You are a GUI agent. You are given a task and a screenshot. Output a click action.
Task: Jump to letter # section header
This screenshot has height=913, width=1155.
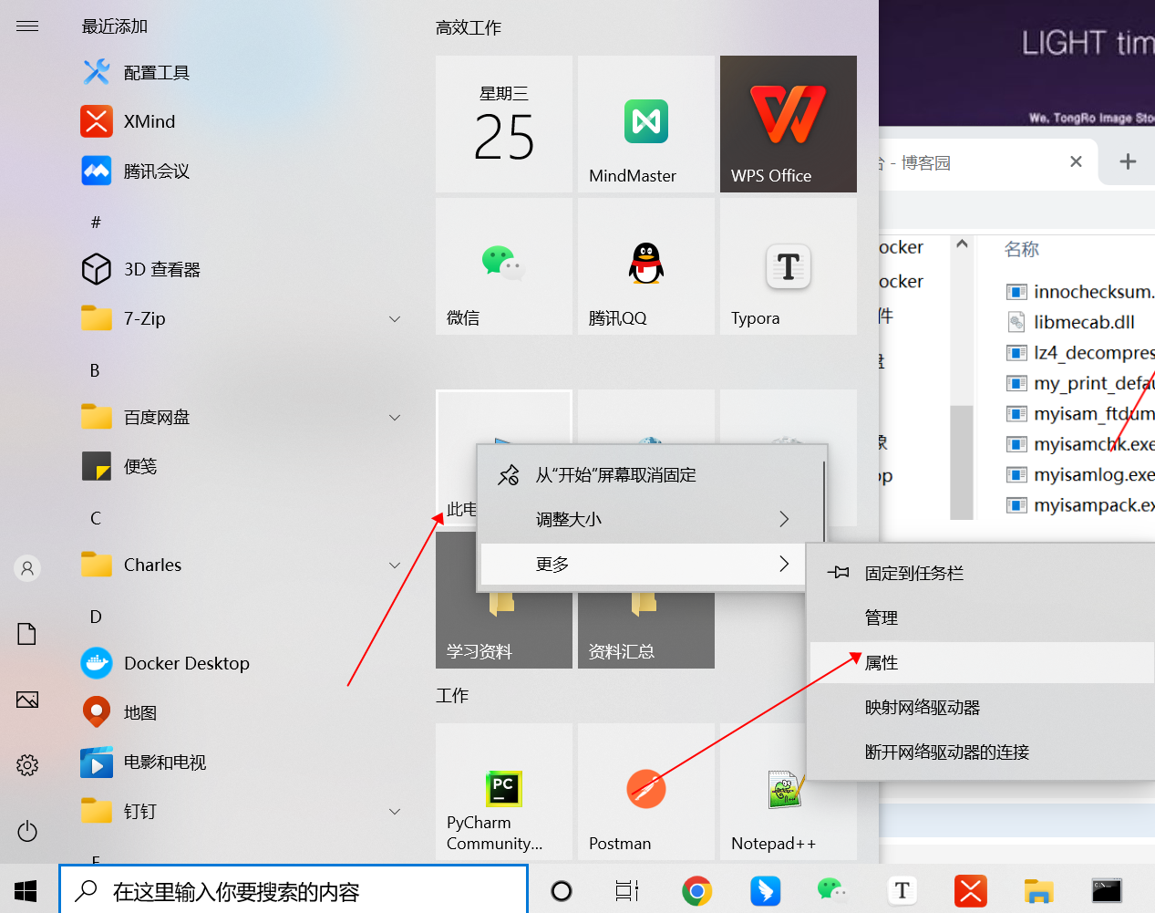point(96,222)
